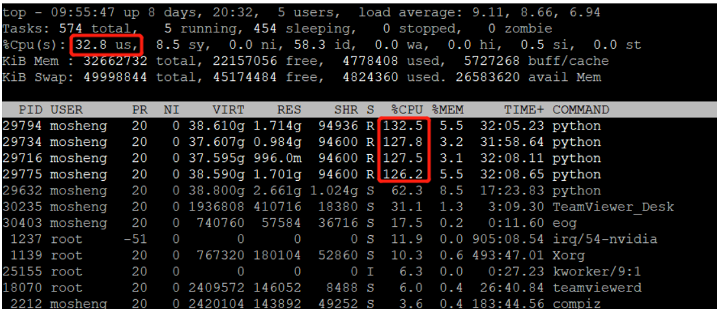
Task: Click the VIRT column header
Action: (229, 109)
